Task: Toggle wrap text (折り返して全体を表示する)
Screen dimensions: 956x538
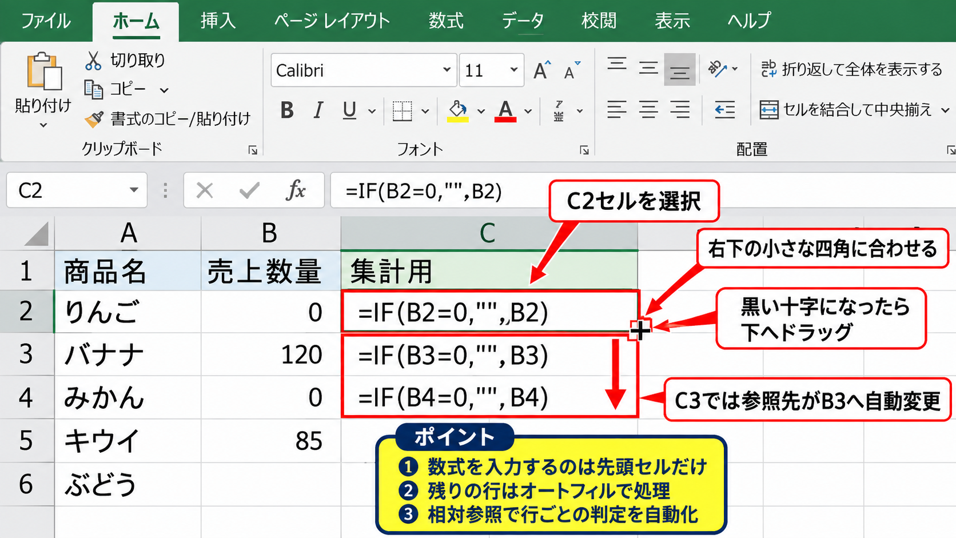Action: (x=851, y=69)
